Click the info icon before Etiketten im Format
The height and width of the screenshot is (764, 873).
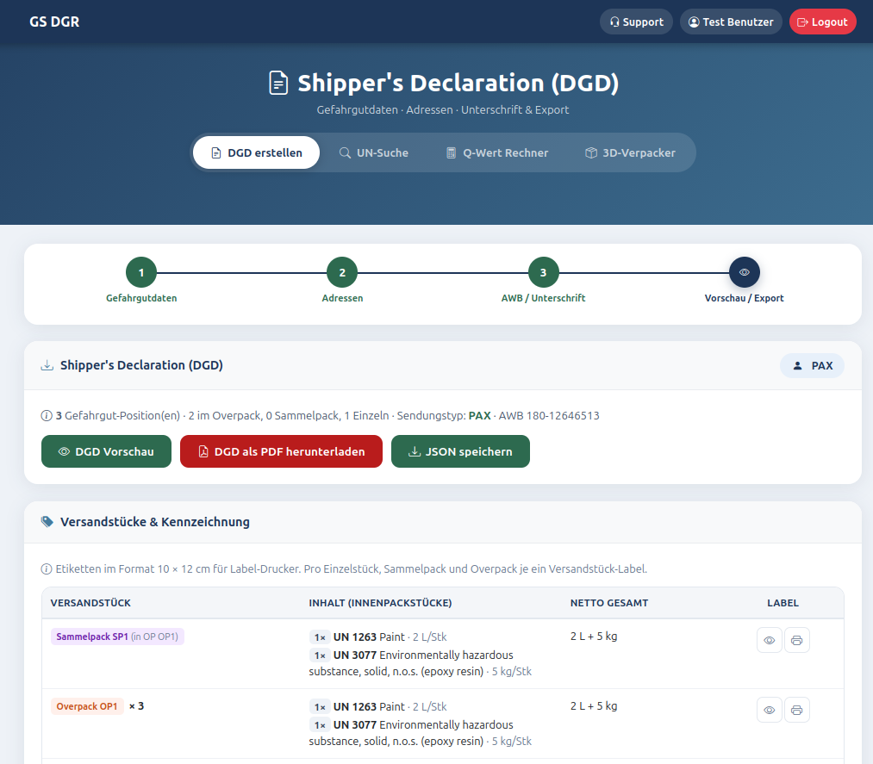point(47,569)
